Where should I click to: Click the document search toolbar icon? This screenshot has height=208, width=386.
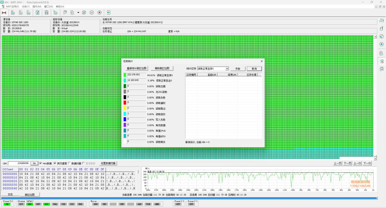[x=72, y=12]
